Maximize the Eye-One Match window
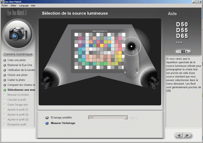Viewport: 203px width, 143px height. pyautogui.click(x=197, y=2)
